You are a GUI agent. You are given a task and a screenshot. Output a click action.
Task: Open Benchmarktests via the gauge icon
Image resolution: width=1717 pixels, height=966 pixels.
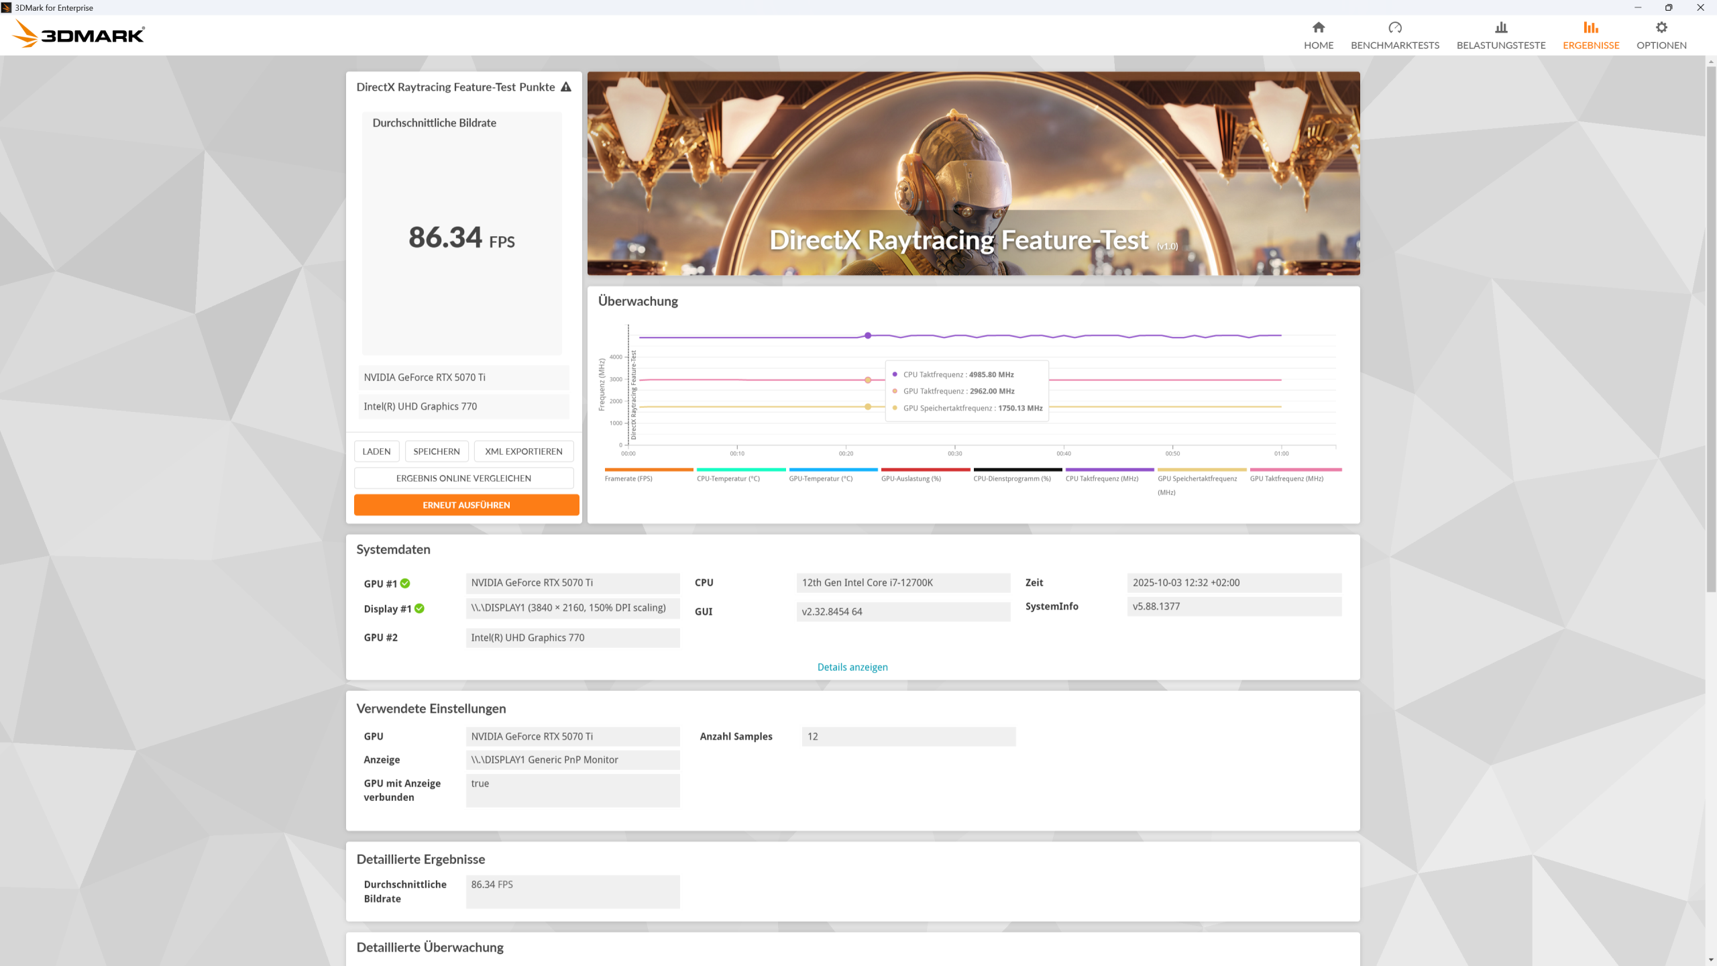click(x=1394, y=28)
